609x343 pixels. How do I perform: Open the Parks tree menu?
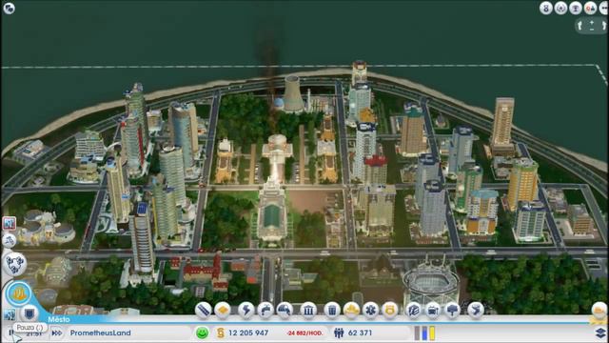point(453,310)
